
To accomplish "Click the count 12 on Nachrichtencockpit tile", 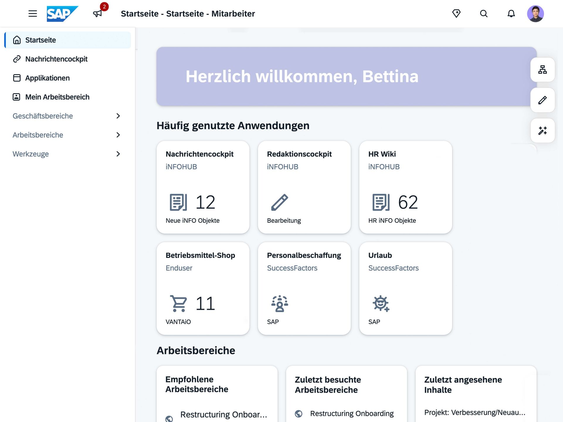I will tap(205, 202).
